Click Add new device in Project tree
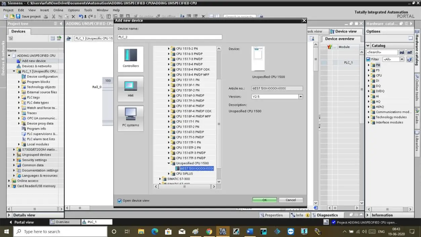The width and height of the screenshot is (421, 237). (x=34, y=61)
